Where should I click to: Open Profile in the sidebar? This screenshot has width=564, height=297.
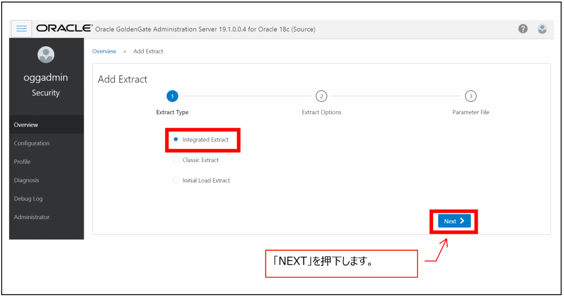point(46,161)
